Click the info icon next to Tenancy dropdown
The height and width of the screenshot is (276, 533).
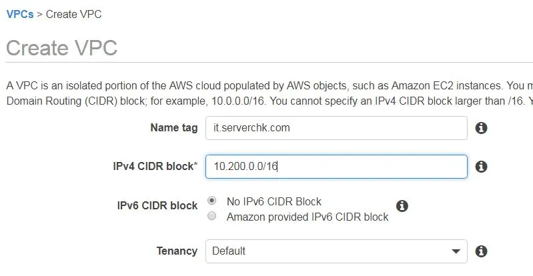(x=481, y=251)
